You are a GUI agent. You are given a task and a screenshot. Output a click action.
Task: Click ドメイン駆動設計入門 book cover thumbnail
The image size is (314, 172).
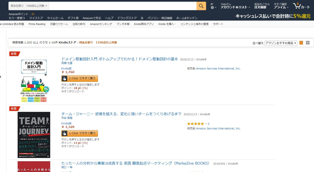tap(34, 80)
